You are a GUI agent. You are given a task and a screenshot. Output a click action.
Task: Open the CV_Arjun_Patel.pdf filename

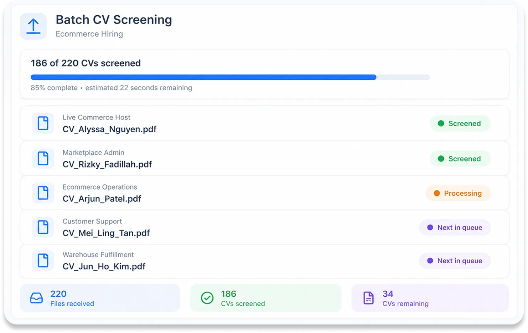click(102, 199)
